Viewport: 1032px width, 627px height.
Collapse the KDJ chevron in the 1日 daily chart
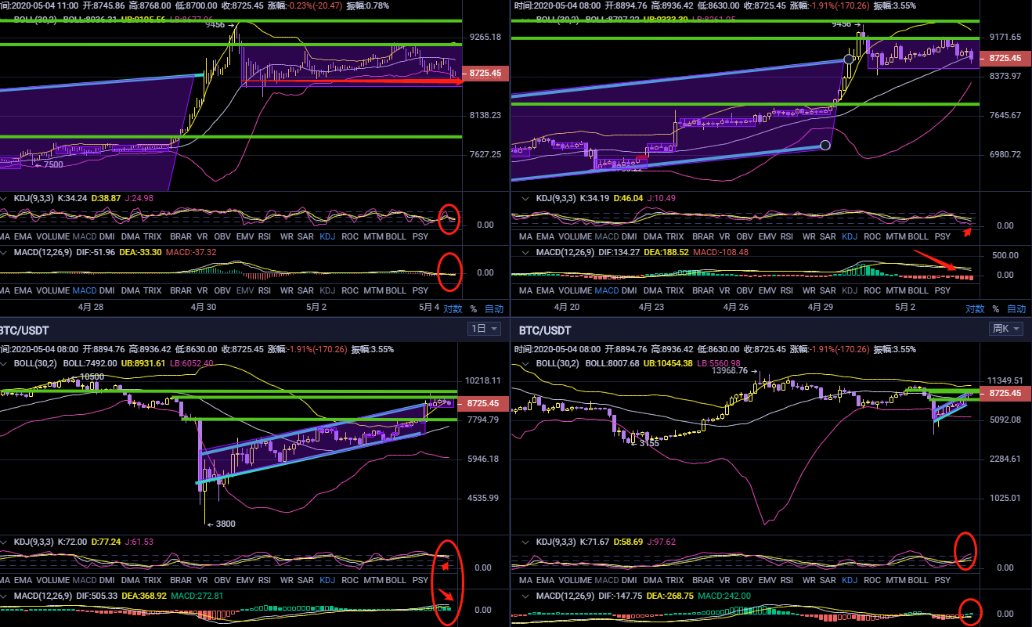click(x=5, y=542)
